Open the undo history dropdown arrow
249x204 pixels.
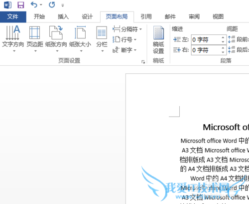tap(41, 5)
